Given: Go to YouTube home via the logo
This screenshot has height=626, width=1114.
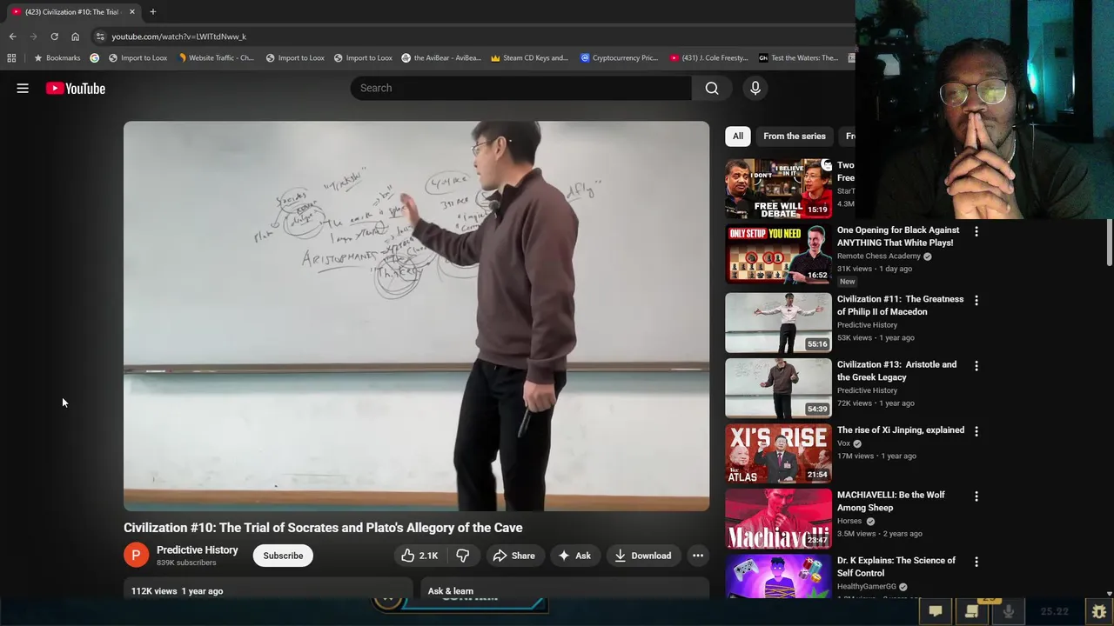Looking at the screenshot, I should coord(76,88).
